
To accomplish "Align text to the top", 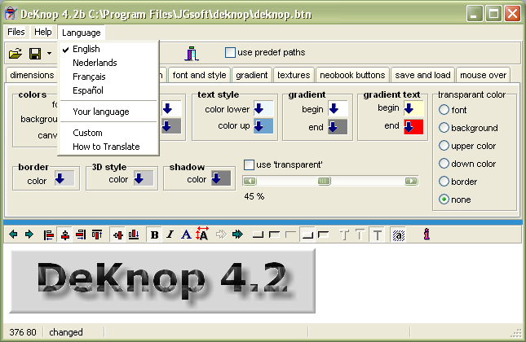I will coord(97,235).
